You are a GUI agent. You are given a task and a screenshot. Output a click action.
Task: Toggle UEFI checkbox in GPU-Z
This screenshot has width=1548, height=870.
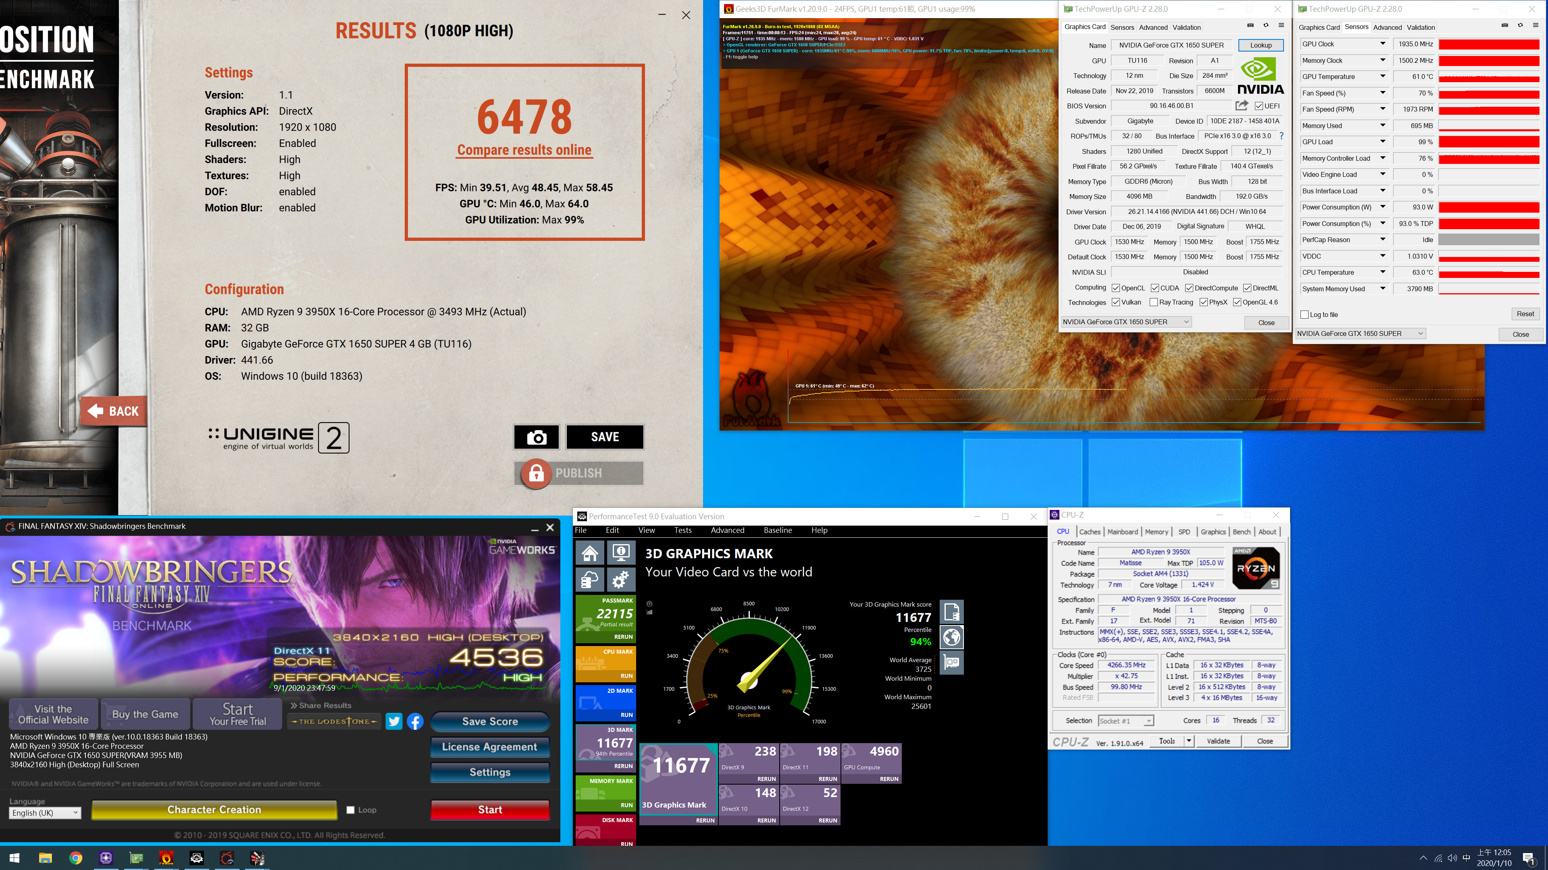(1259, 106)
